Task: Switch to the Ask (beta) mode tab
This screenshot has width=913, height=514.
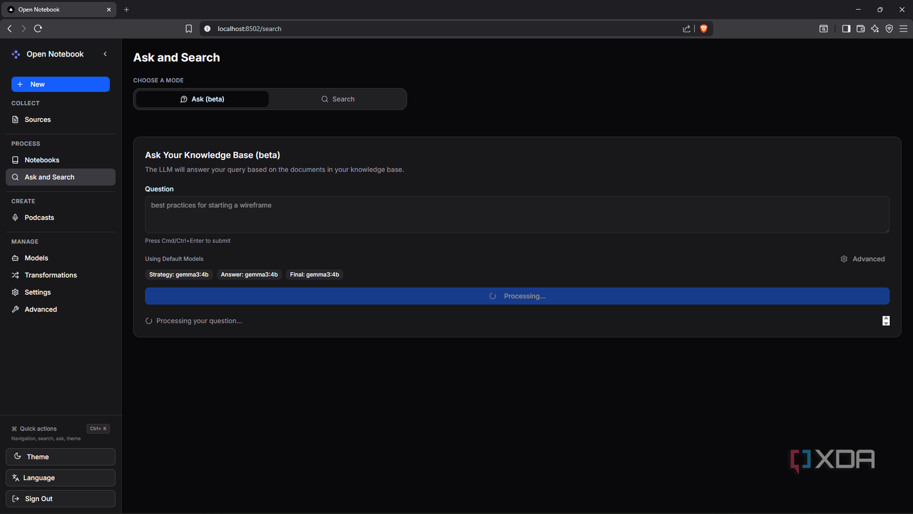Action: point(202,99)
